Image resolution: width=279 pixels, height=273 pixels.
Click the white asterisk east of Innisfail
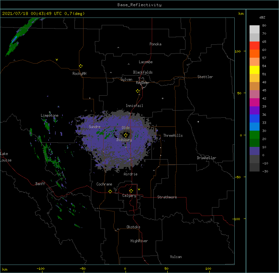(162, 98)
